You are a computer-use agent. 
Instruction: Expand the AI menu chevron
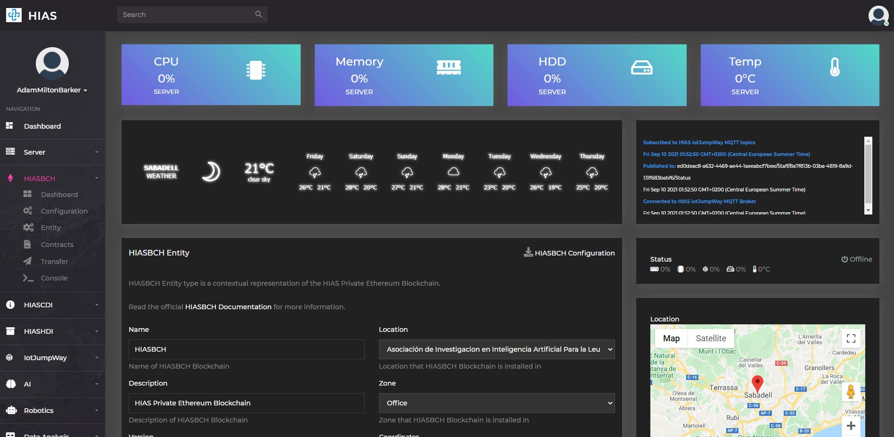click(x=97, y=384)
